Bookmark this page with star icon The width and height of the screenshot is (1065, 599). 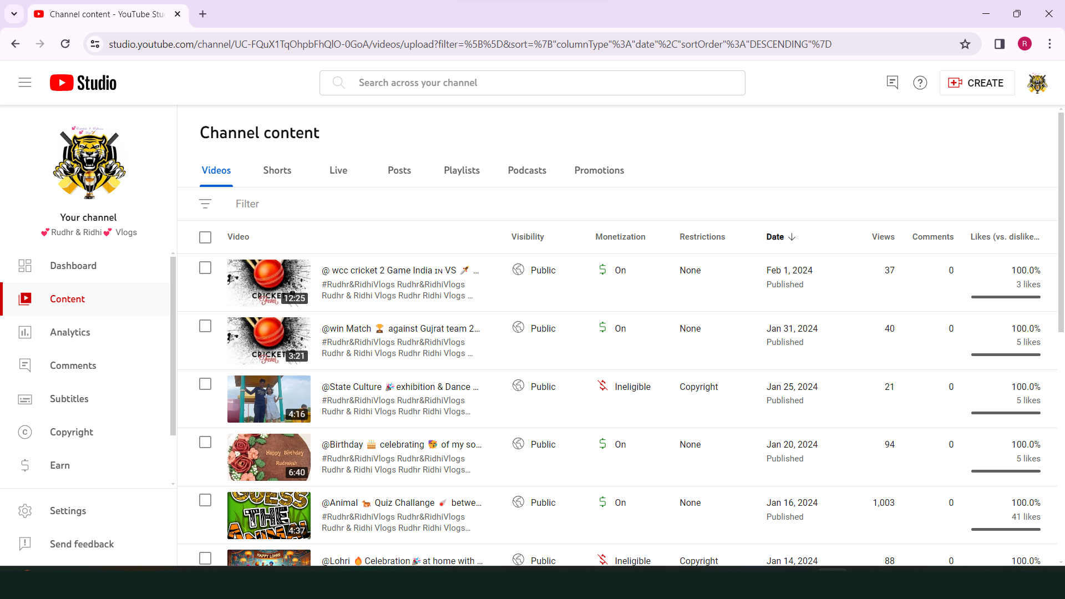(965, 44)
